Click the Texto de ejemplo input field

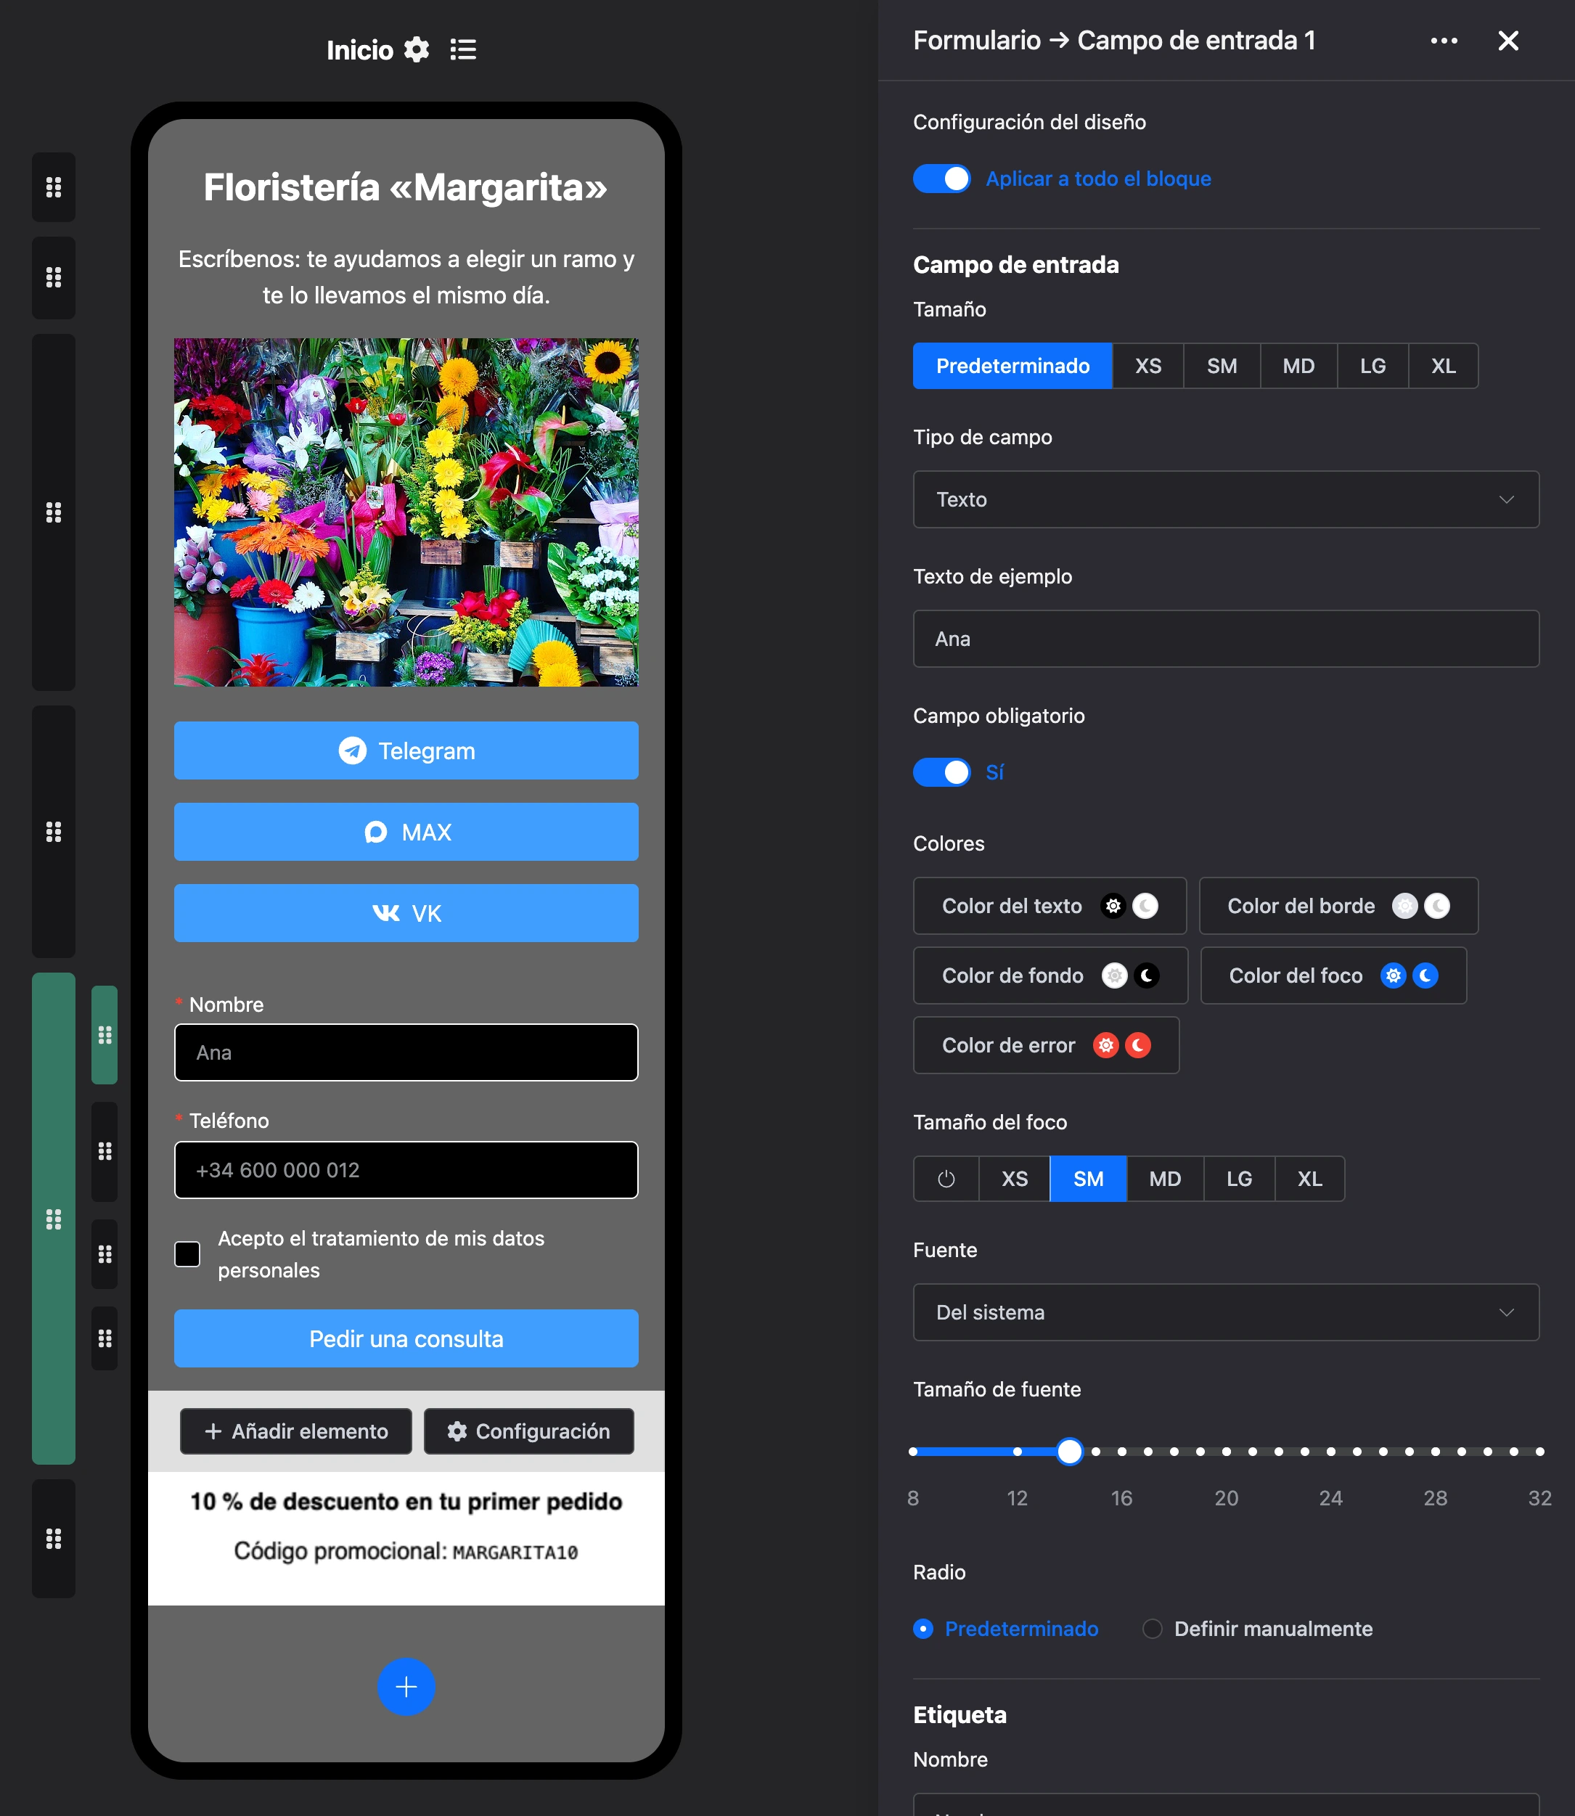coord(1226,639)
